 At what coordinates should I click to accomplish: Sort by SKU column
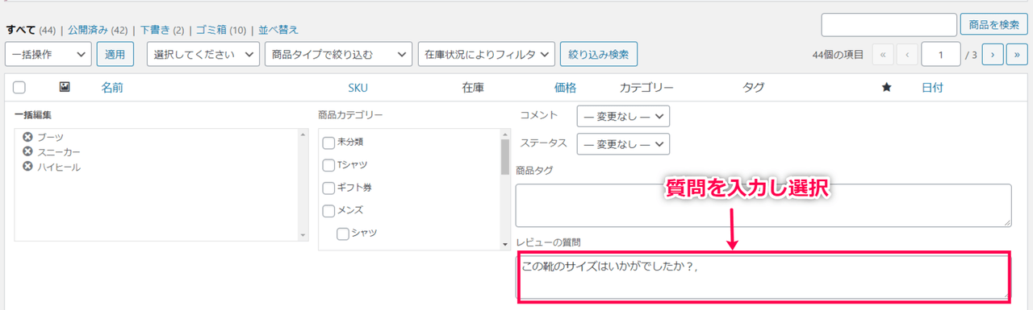358,87
